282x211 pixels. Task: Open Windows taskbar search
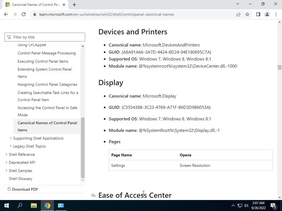point(20,206)
